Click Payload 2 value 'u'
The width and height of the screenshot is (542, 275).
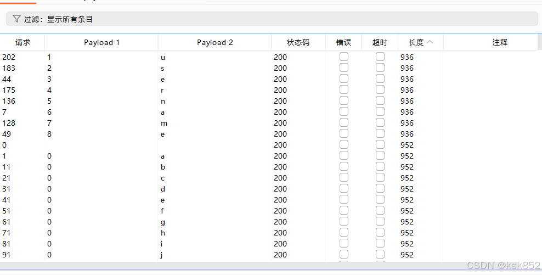163,58
